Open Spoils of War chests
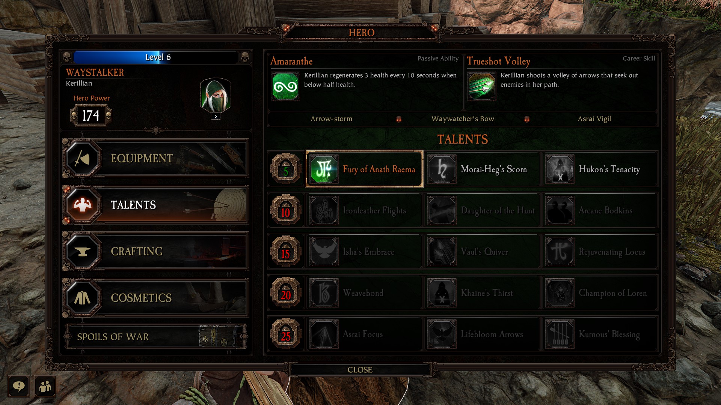 point(155,337)
